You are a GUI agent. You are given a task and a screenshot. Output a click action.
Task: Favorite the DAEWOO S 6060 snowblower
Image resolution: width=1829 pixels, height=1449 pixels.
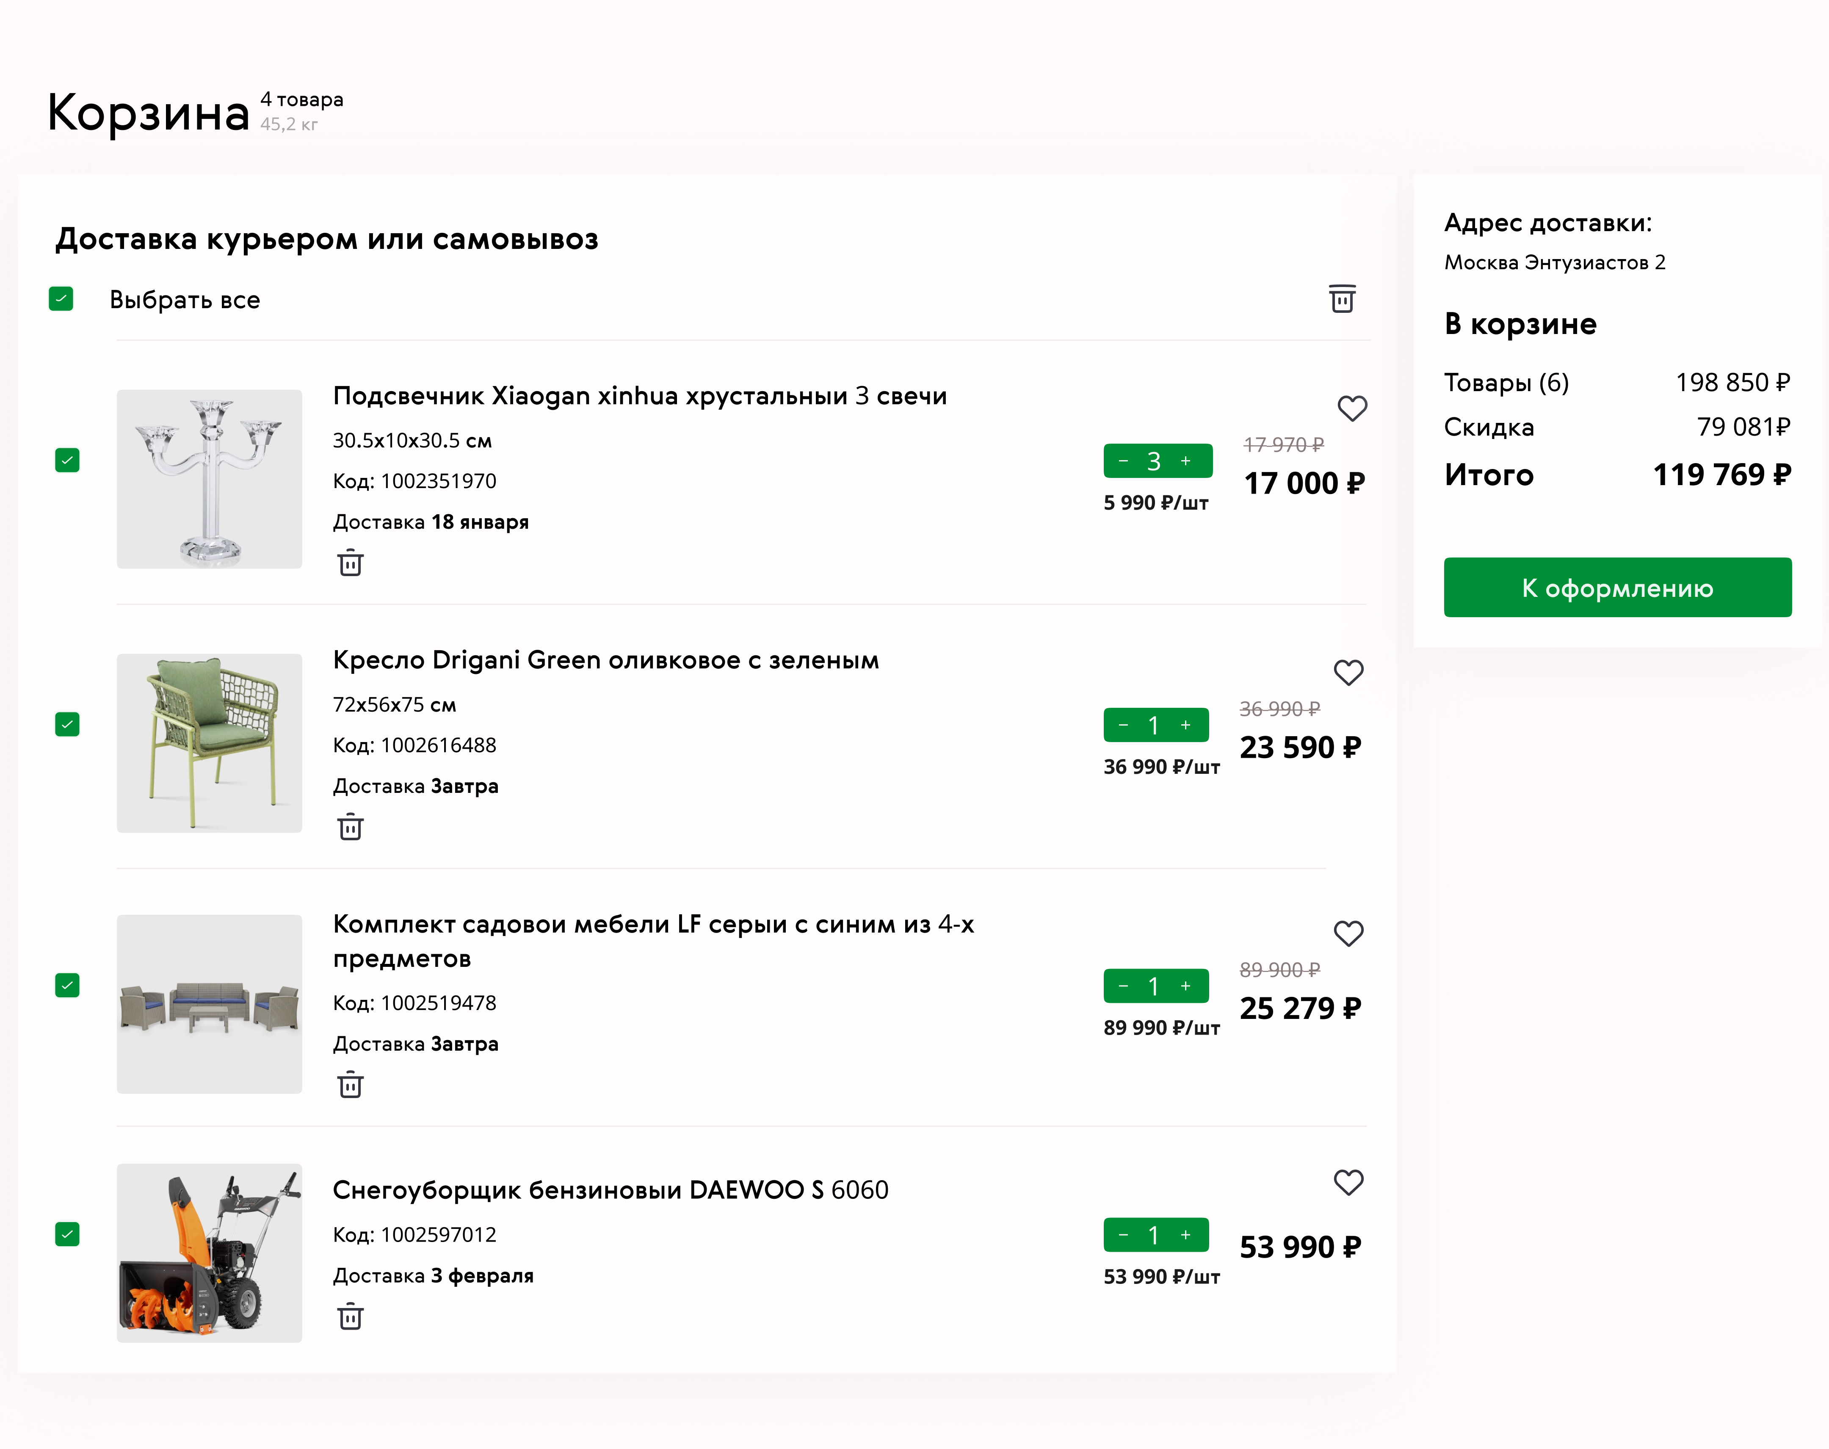1348,1181
